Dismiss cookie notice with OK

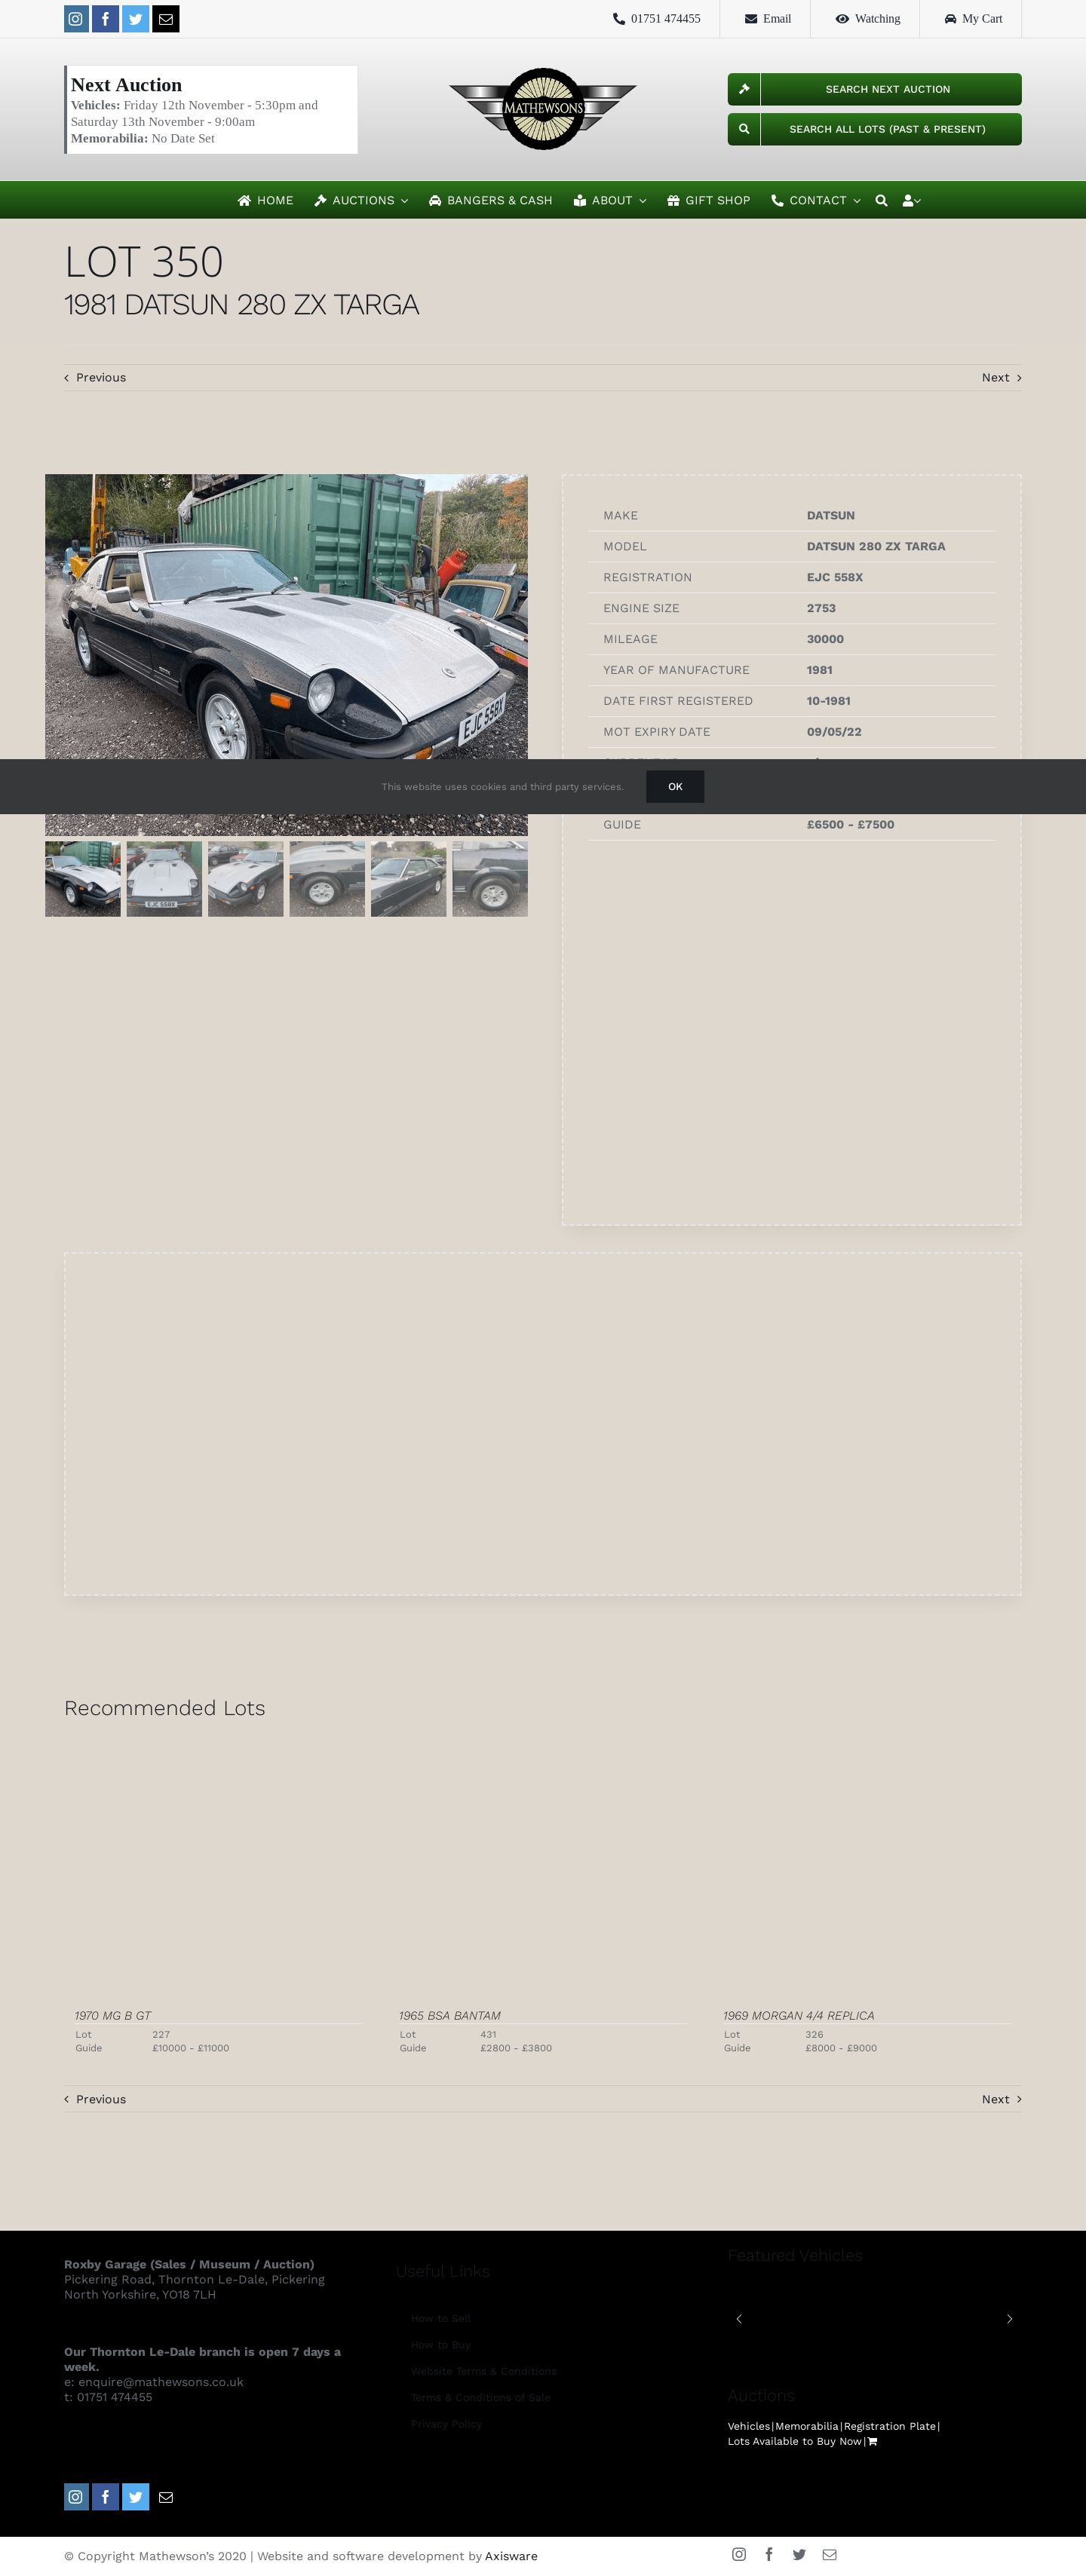pyautogui.click(x=675, y=786)
